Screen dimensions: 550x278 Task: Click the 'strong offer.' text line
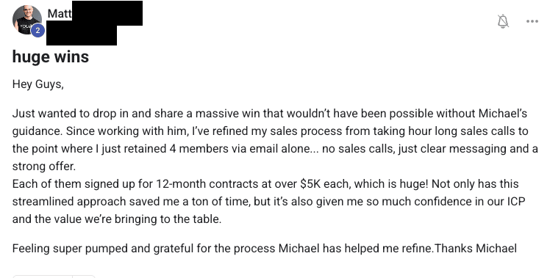44,166
